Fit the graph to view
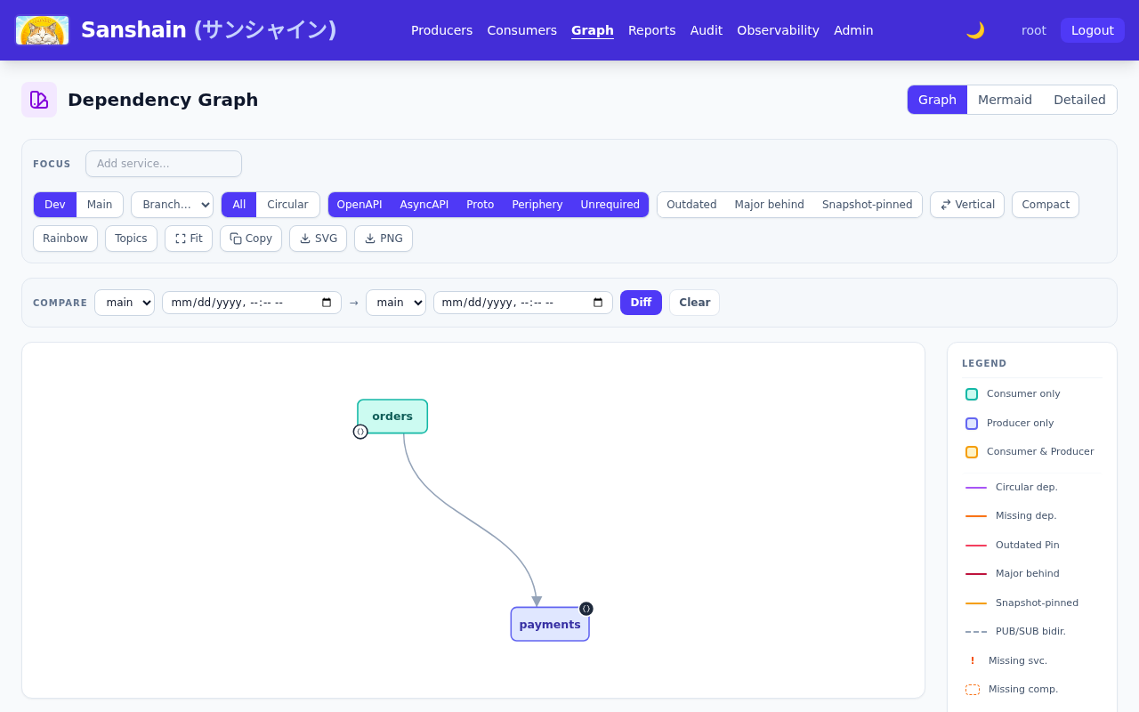This screenshot has height=712, width=1139. tap(189, 239)
